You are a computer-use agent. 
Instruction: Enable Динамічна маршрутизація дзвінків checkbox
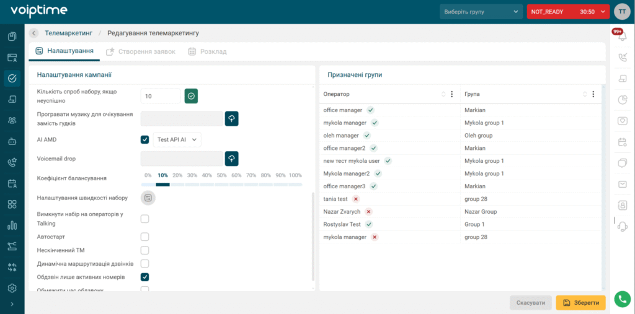[144, 264]
